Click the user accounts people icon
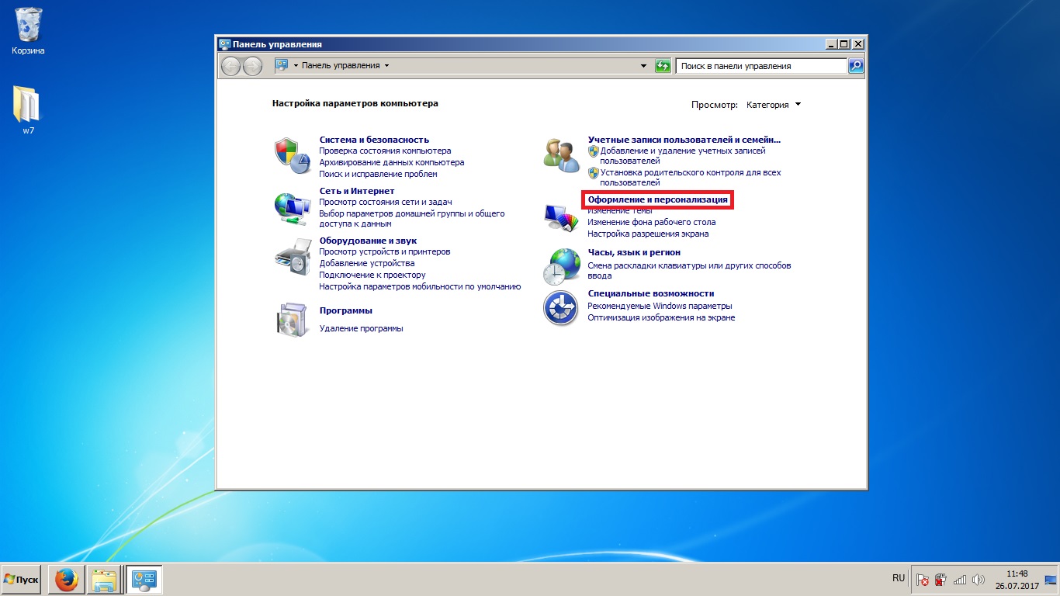Viewport: 1060px width, 596px height. click(x=562, y=155)
